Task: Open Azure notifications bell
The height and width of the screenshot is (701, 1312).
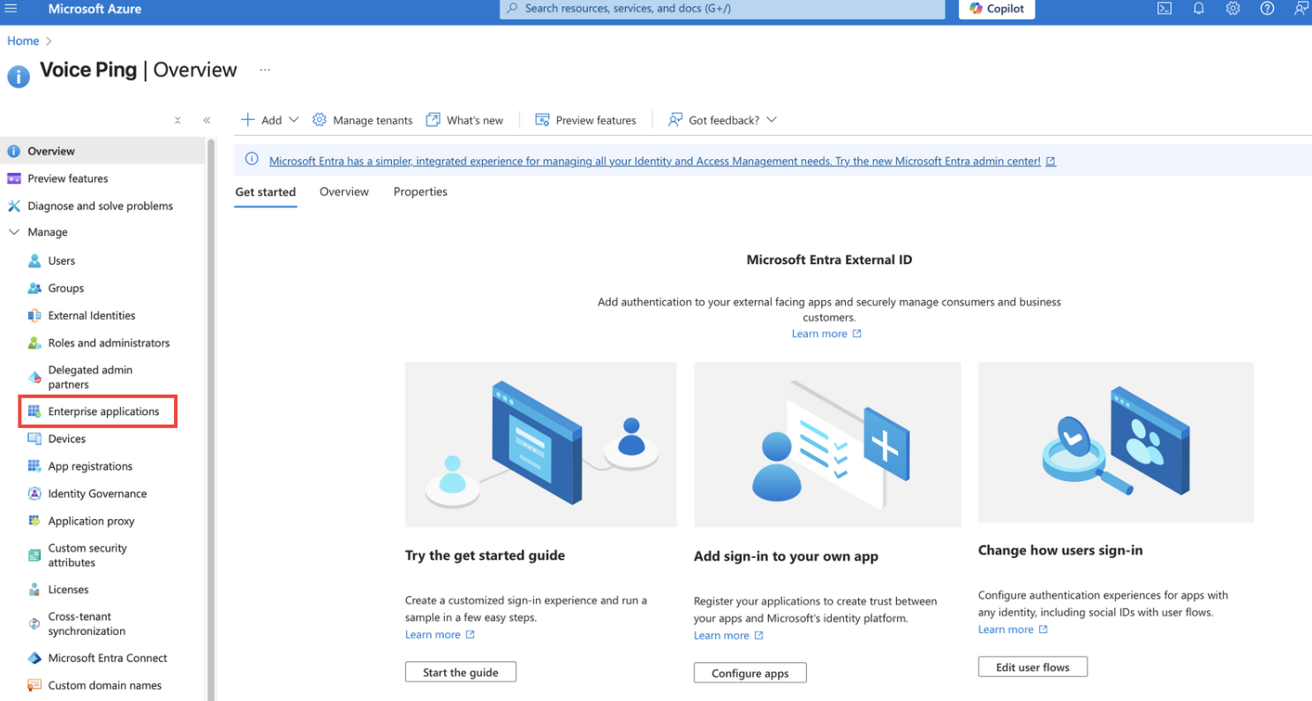Action: (x=1198, y=9)
